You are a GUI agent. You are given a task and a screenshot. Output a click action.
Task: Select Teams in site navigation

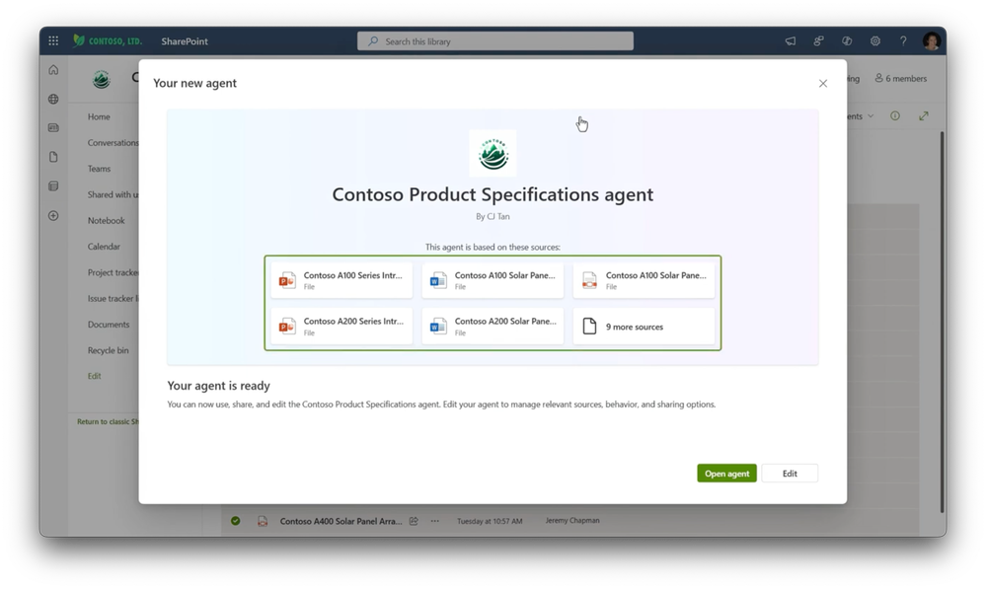point(99,169)
